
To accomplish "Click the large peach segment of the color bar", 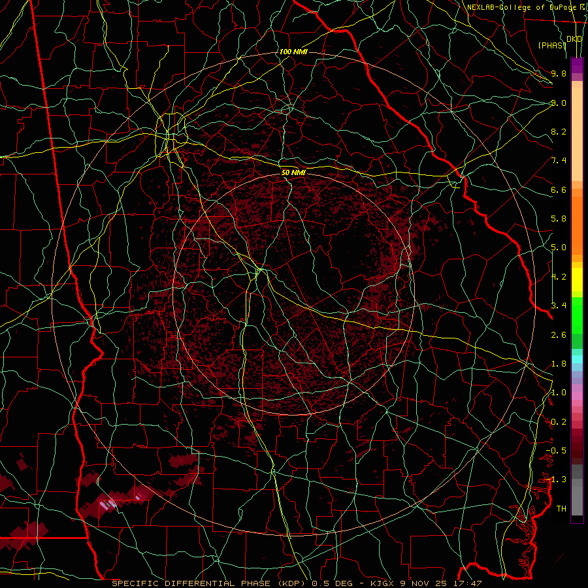I will (577, 134).
